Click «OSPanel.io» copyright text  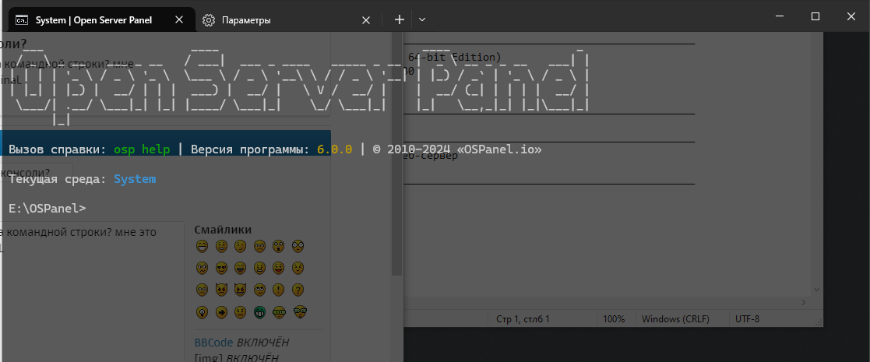tap(499, 149)
